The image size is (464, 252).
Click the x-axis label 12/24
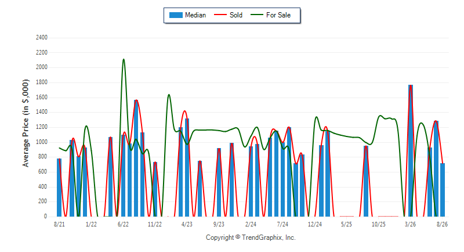tap(314, 224)
